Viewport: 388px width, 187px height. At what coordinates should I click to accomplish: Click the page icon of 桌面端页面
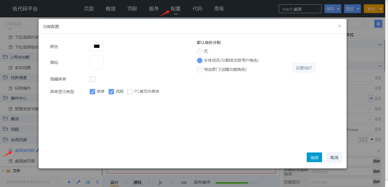pos(11,161)
